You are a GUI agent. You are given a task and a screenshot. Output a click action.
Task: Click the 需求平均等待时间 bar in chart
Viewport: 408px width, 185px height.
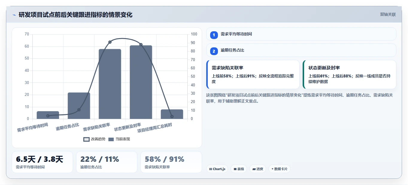48,115
